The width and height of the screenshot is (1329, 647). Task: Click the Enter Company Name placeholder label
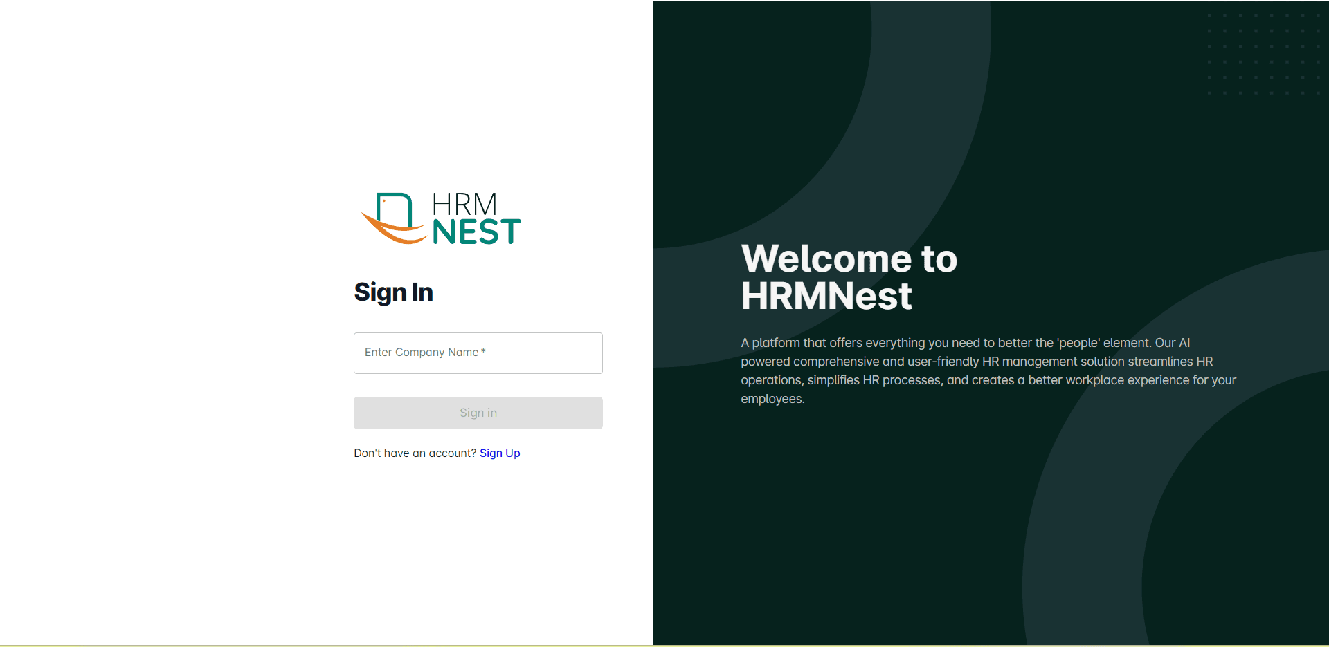(x=421, y=353)
